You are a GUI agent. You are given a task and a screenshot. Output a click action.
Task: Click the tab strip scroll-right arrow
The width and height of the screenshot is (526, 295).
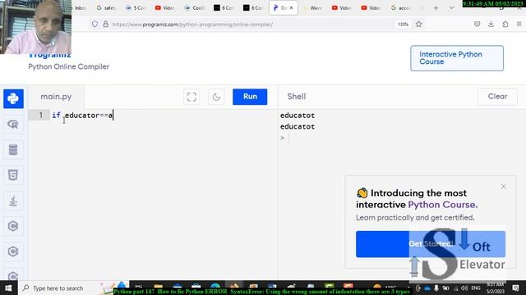pyautogui.click(x=422, y=7)
